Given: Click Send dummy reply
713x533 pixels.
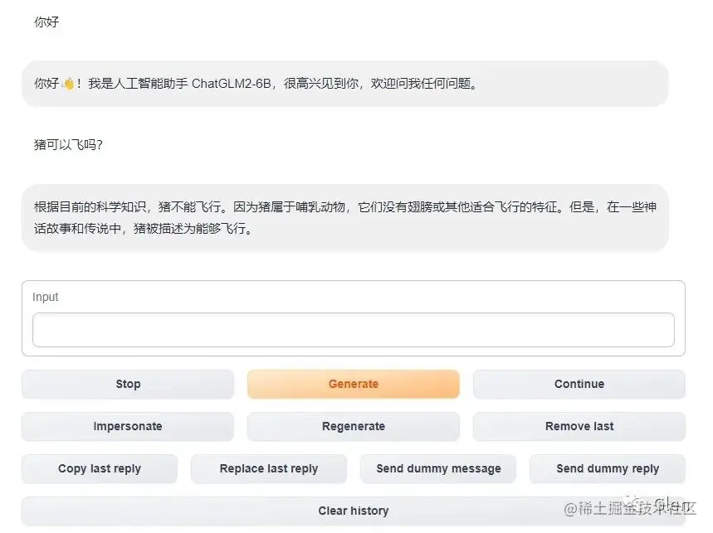Looking at the screenshot, I should tap(607, 468).
